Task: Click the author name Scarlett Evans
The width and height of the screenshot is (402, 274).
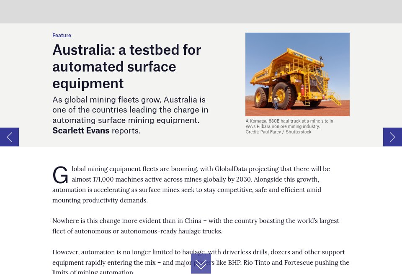Action: click(81, 131)
